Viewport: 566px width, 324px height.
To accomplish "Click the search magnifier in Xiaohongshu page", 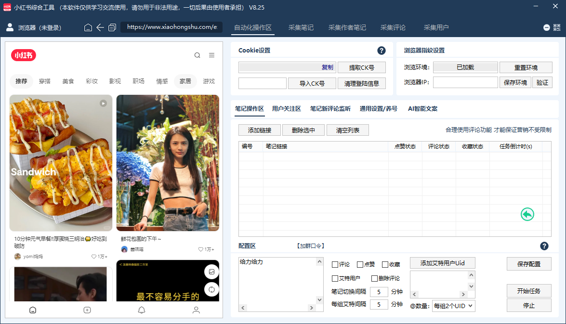I will [197, 55].
